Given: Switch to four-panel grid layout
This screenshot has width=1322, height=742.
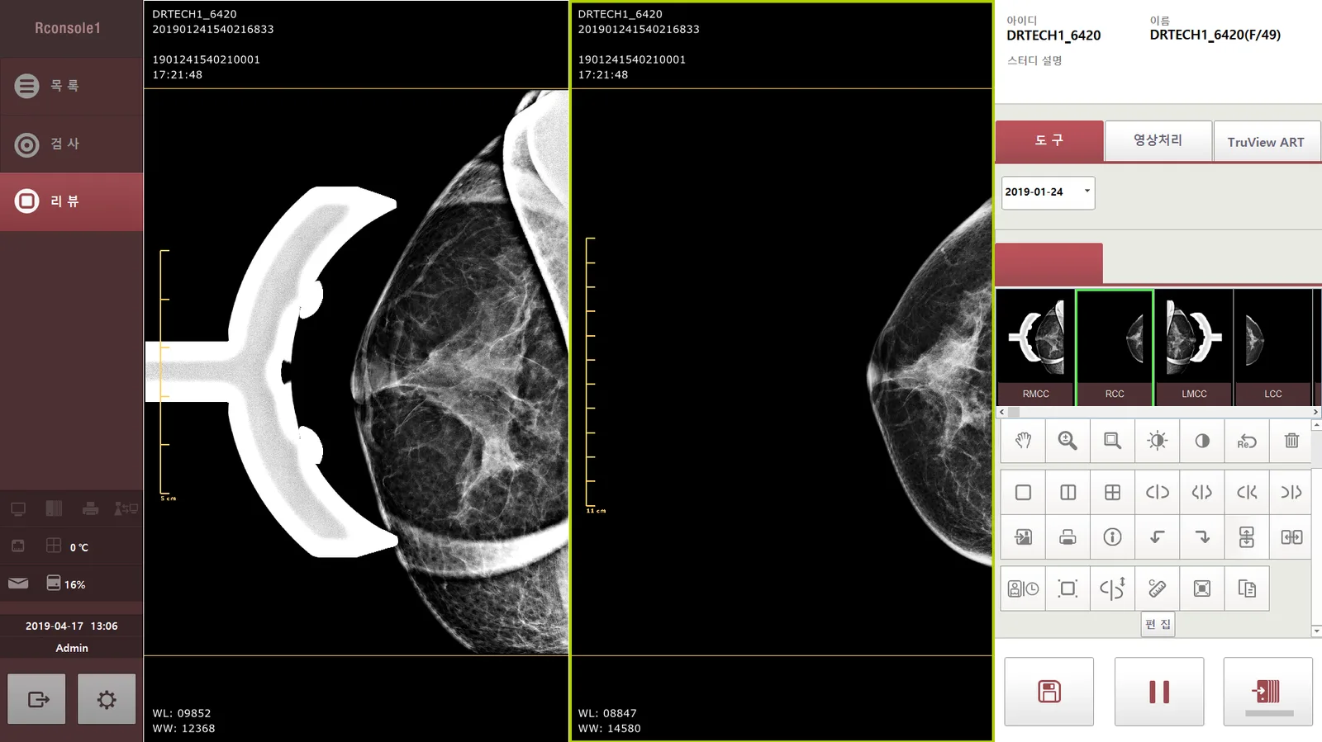Looking at the screenshot, I should 1112,493.
